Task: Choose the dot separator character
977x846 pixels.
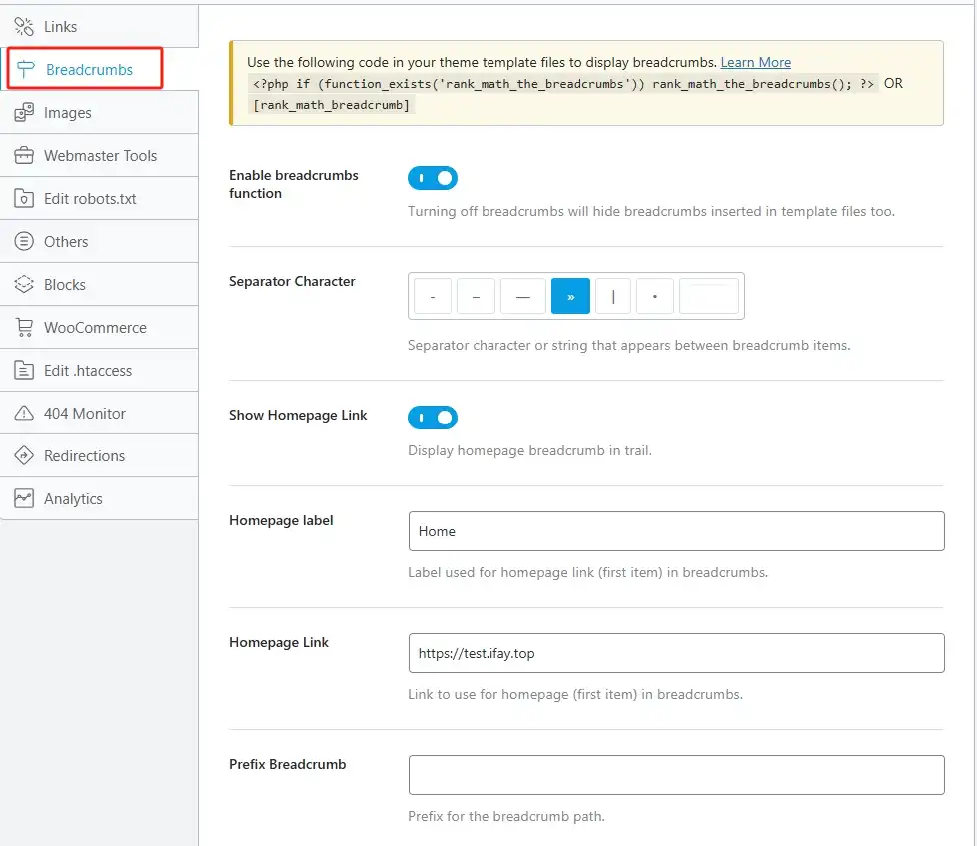Action: (x=655, y=296)
